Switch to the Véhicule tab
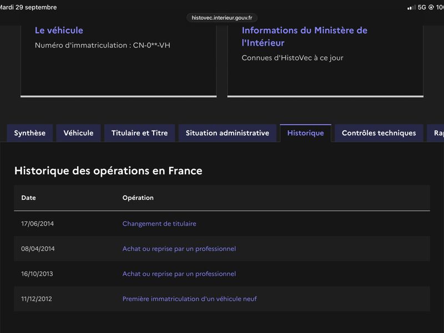Viewport: 444px width, 333px height. [x=78, y=133]
